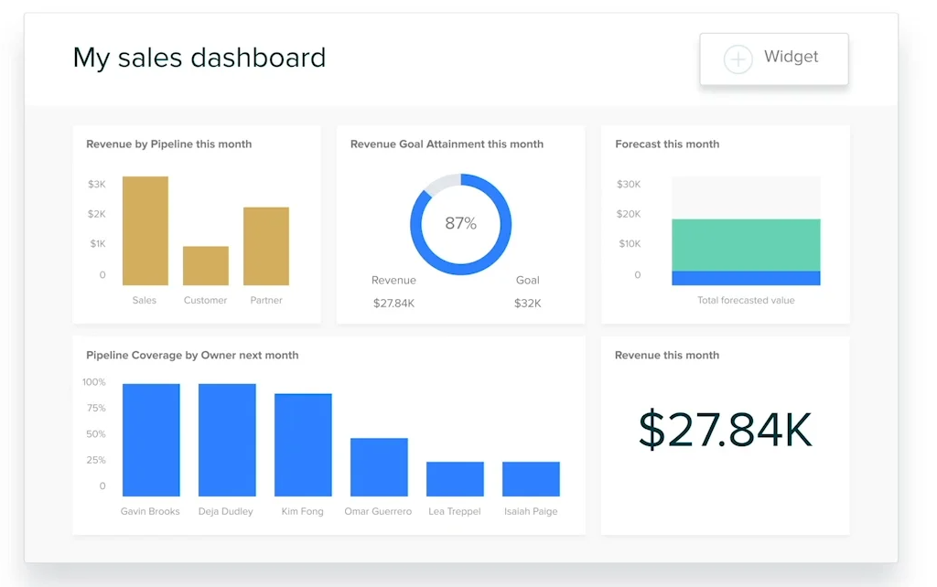Select Isaiah Paige coverage bar
The image size is (937, 587).
(531, 479)
